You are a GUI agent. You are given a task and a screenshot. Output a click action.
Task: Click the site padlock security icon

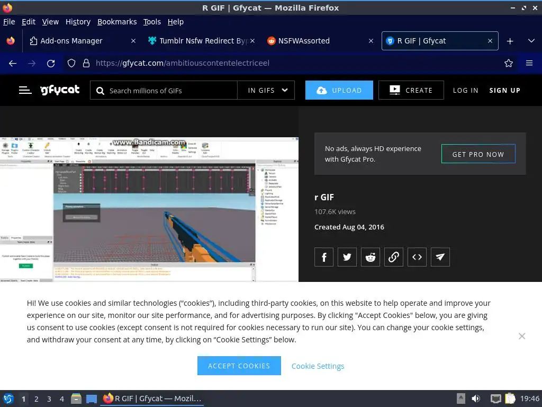tap(86, 63)
